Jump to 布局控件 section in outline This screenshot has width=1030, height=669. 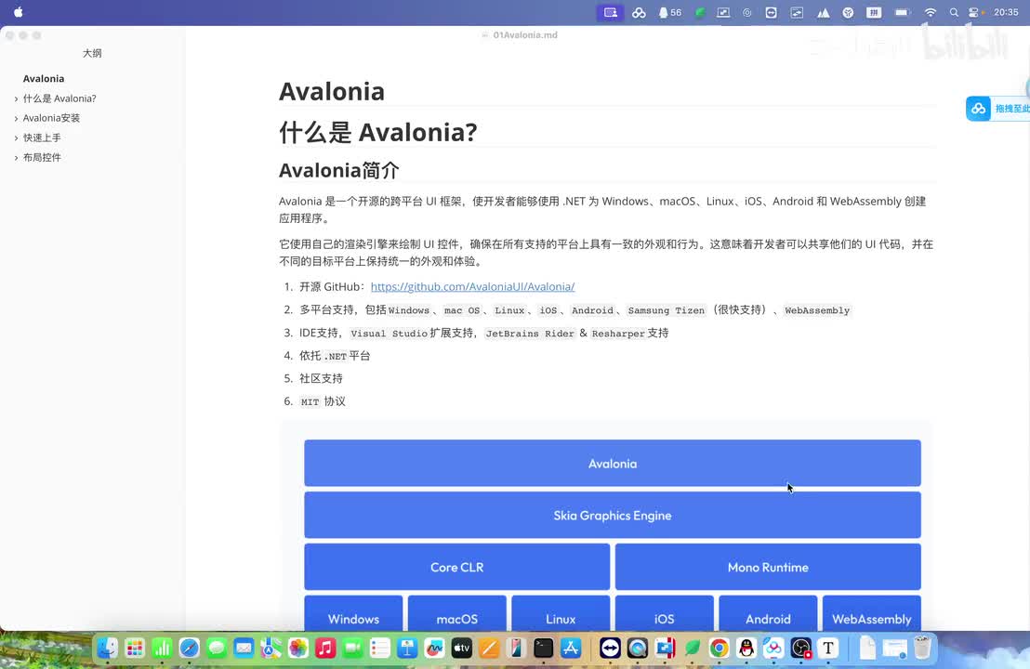42,158
